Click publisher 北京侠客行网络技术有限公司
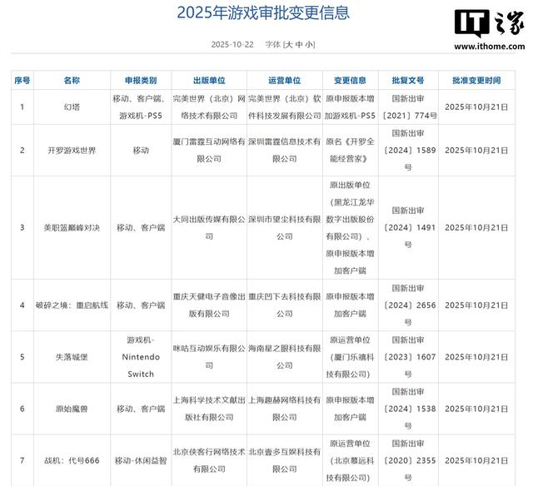 tap(209, 461)
